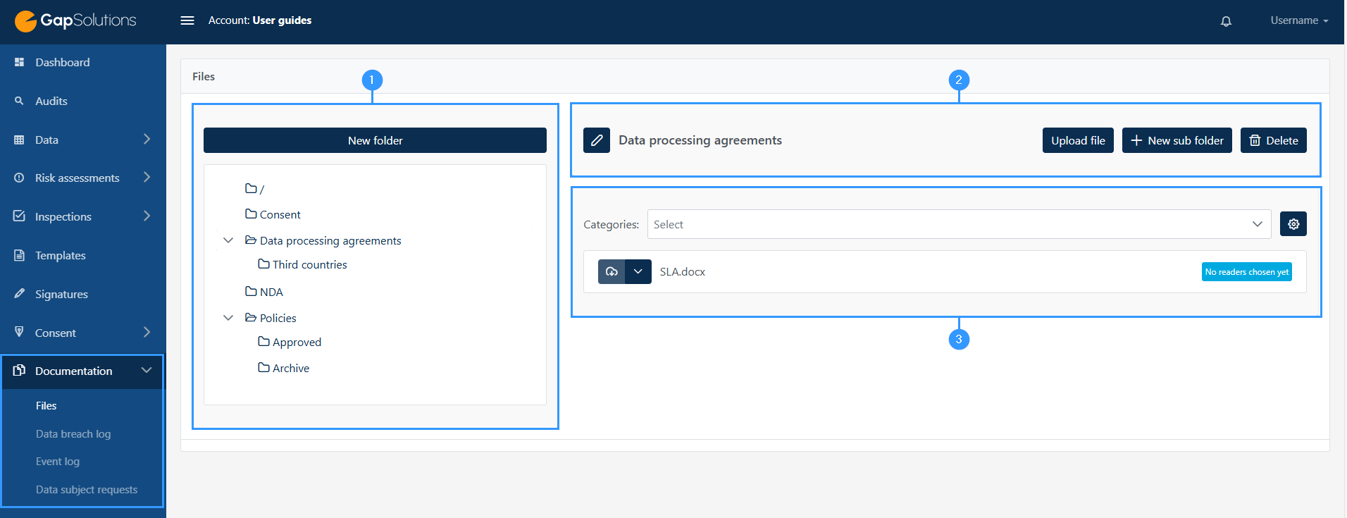Open notifications bell icon
Screen dimensions: 1347x518
click(1226, 21)
